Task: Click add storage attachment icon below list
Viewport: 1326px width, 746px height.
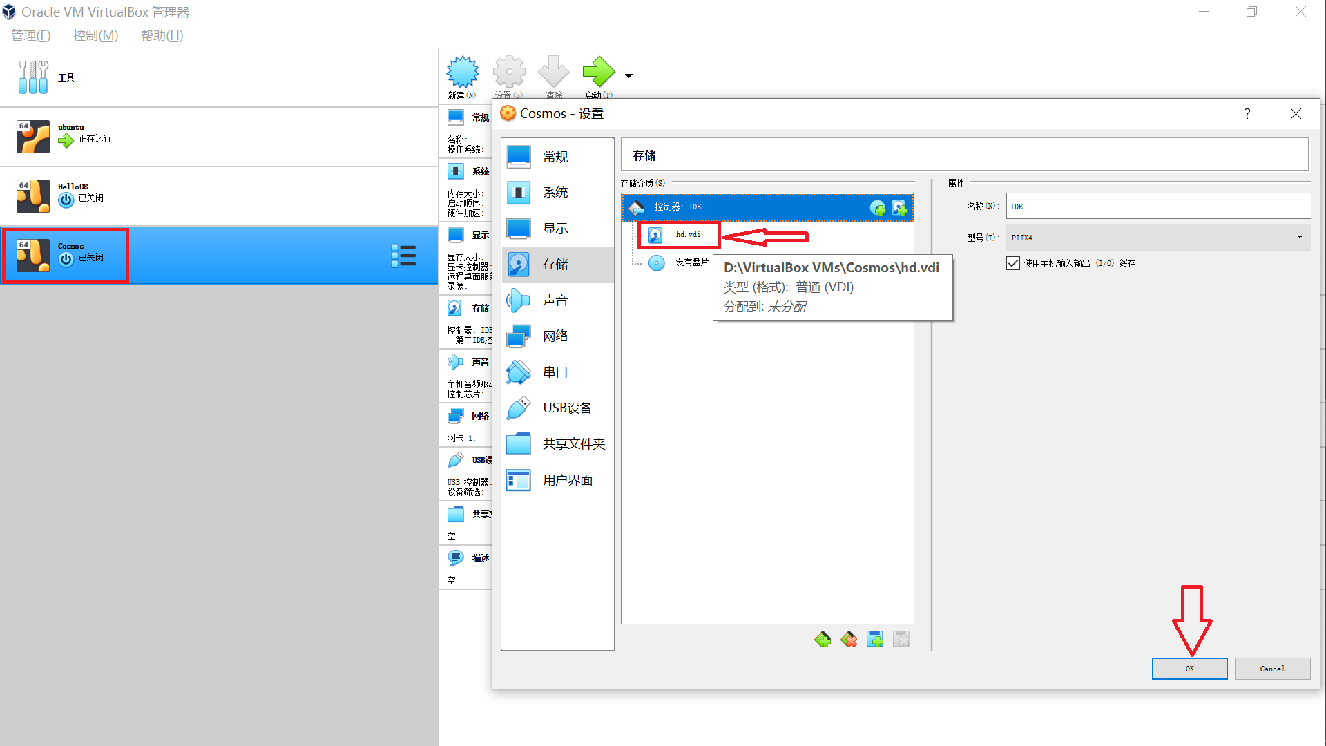Action: click(x=875, y=640)
